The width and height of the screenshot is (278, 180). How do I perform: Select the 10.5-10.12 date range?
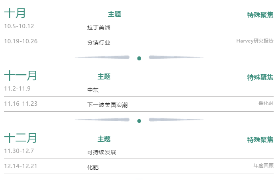19,26
